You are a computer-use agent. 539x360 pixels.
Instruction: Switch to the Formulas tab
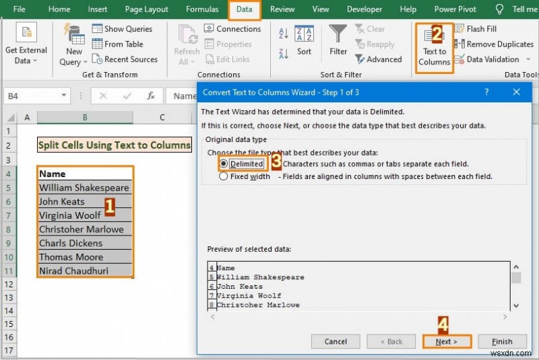(202, 9)
